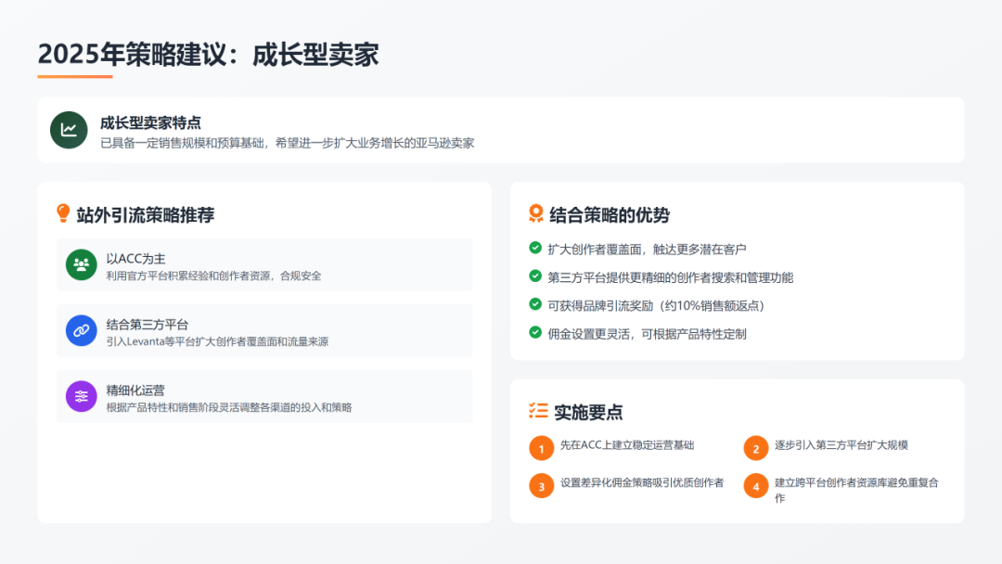Click the orange number 2 circle
The width and height of the screenshot is (1002, 564).
[756, 448]
